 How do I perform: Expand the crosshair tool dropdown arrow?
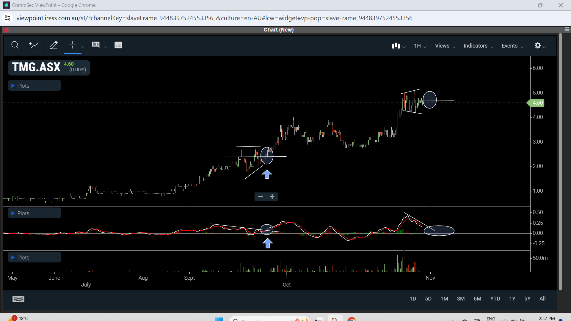point(83,47)
